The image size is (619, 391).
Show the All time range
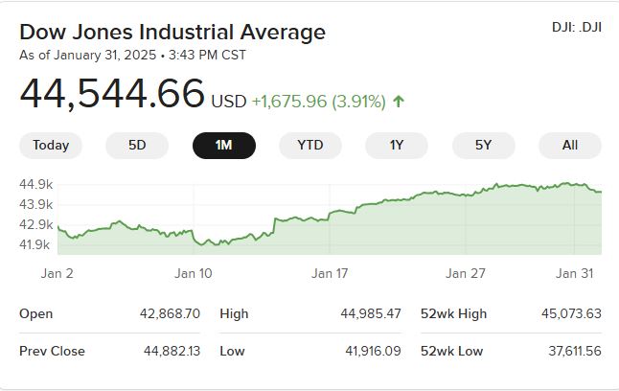[x=569, y=145]
